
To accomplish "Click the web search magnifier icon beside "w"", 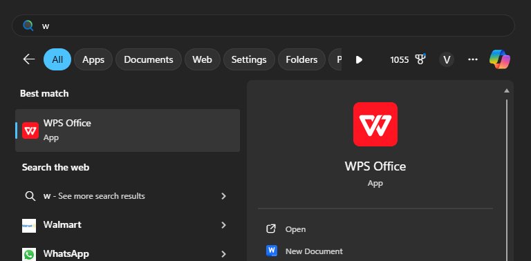I will point(30,196).
